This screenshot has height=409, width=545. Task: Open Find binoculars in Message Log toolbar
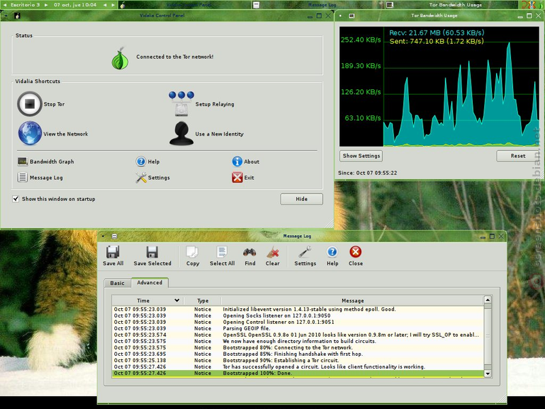click(249, 256)
